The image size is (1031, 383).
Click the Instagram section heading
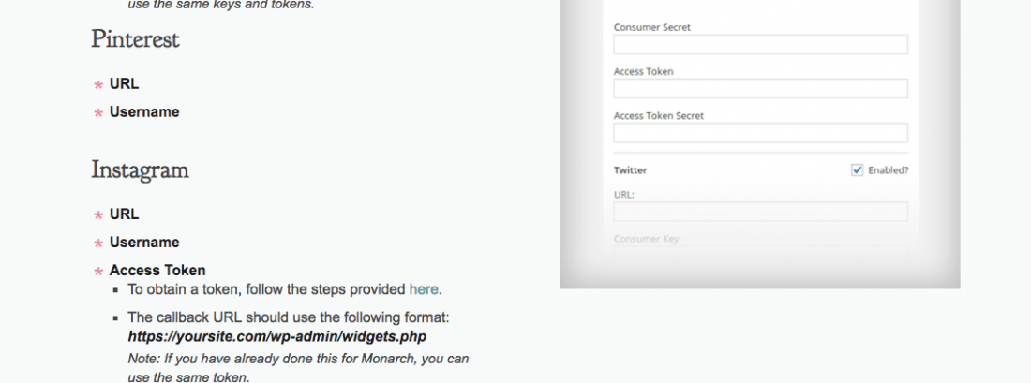140,169
